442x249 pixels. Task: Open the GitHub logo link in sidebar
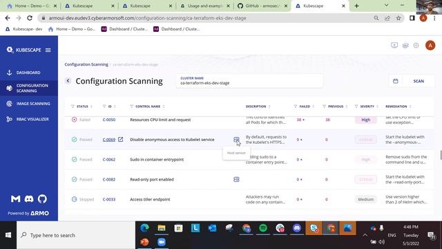coord(42,199)
